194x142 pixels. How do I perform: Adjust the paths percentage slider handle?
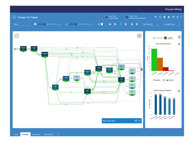pos(76,24)
